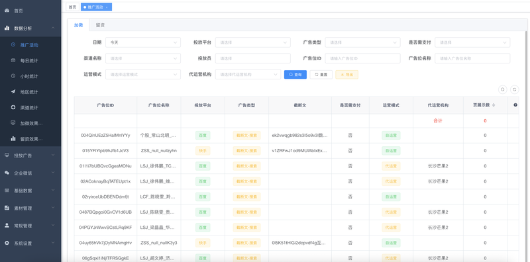This screenshot has width=530, height=262.
Task: Click the ZSS_null_nullzyhn name cell
Action: [x=159, y=151]
